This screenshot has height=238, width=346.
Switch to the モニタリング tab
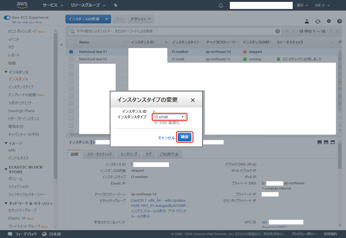pyautogui.click(x=129, y=154)
